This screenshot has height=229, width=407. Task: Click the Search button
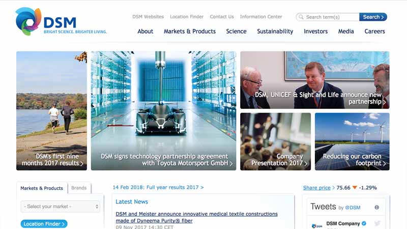coord(373,17)
